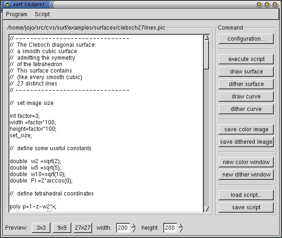
Task: Click the dither curve button
Action: coord(246,109)
